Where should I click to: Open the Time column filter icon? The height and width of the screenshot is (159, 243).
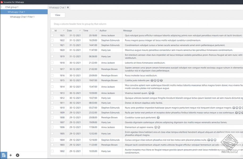(x=96, y=31)
